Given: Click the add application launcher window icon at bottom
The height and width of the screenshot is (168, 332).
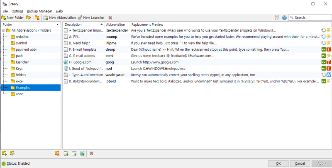Looking at the screenshot, I should (74, 153).
